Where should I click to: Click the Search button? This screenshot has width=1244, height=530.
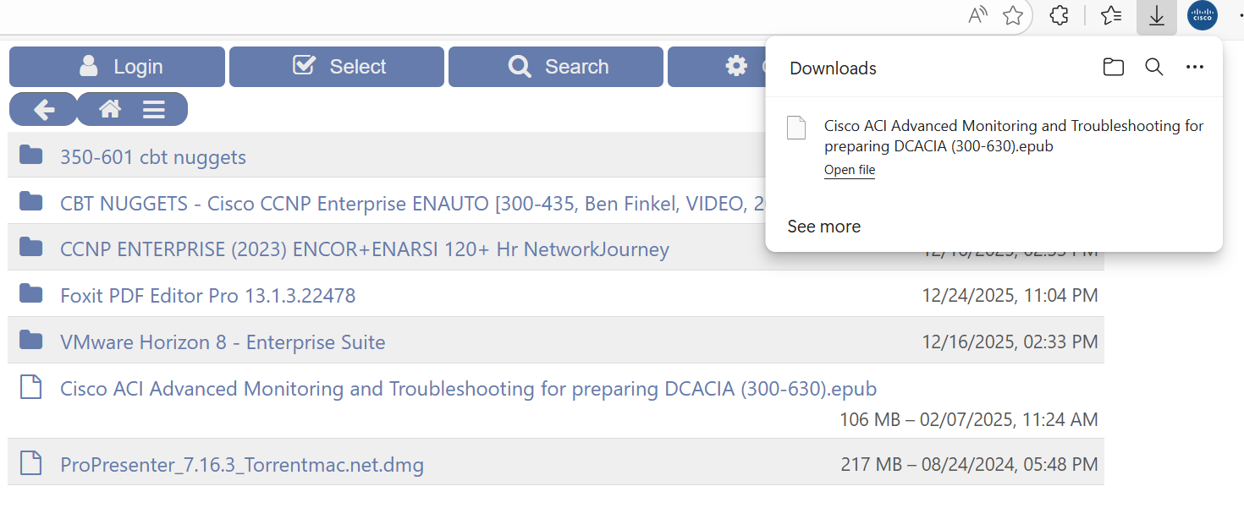tap(556, 67)
